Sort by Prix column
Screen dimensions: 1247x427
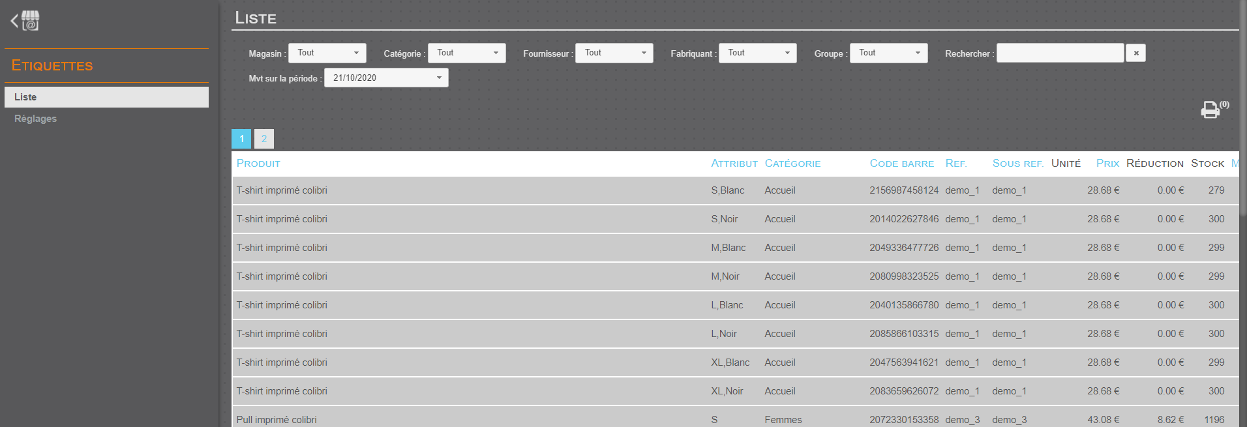(1107, 164)
